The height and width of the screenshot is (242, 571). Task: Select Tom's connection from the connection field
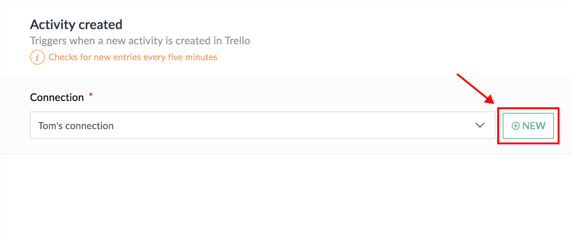[76, 125]
